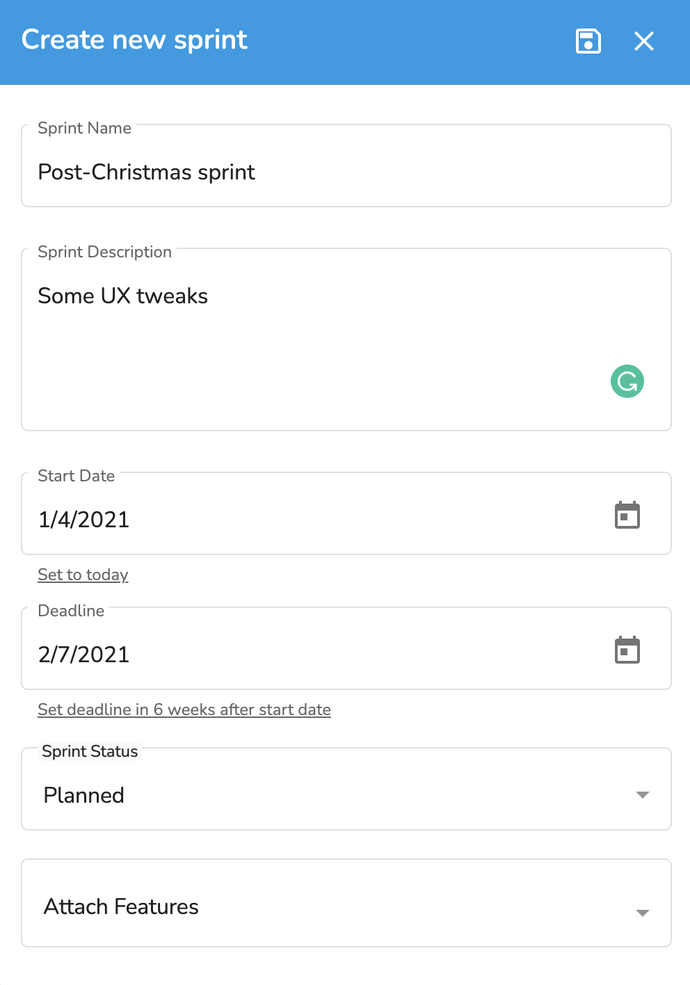This screenshot has height=985, width=690.
Task: Close the Create new sprint dialog
Action: tap(644, 41)
